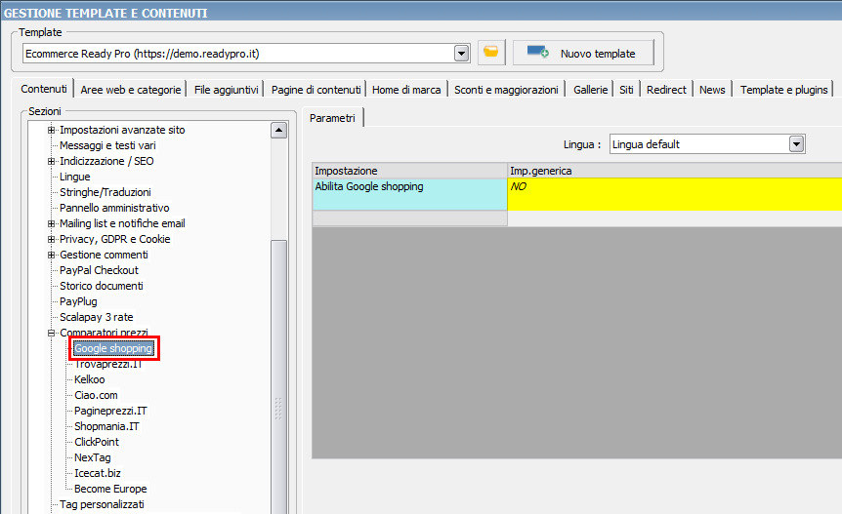Select the Kelkoo comparator
The image size is (842, 514).
click(x=89, y=379)
